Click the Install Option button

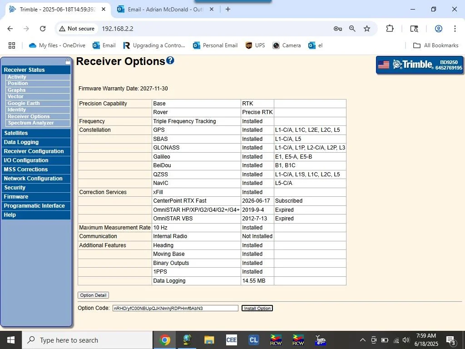[x=257, y=309]
